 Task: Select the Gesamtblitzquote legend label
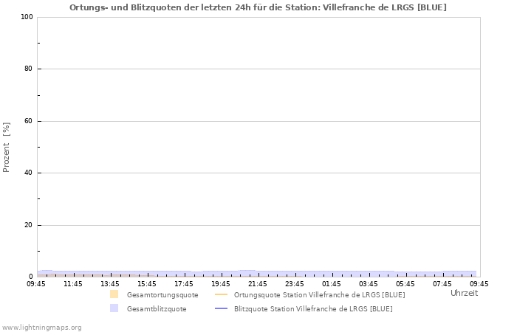[x=157, y=309]
